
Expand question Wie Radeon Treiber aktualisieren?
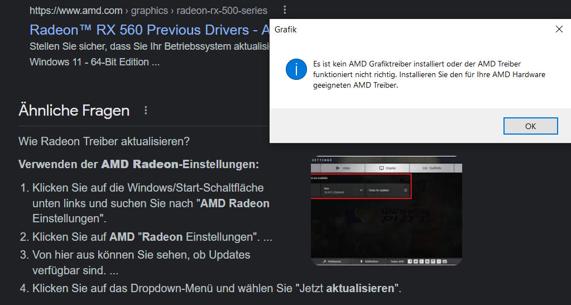104,141
